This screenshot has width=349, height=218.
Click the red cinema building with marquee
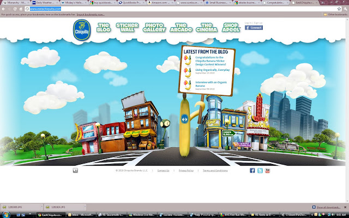(258, 122)
